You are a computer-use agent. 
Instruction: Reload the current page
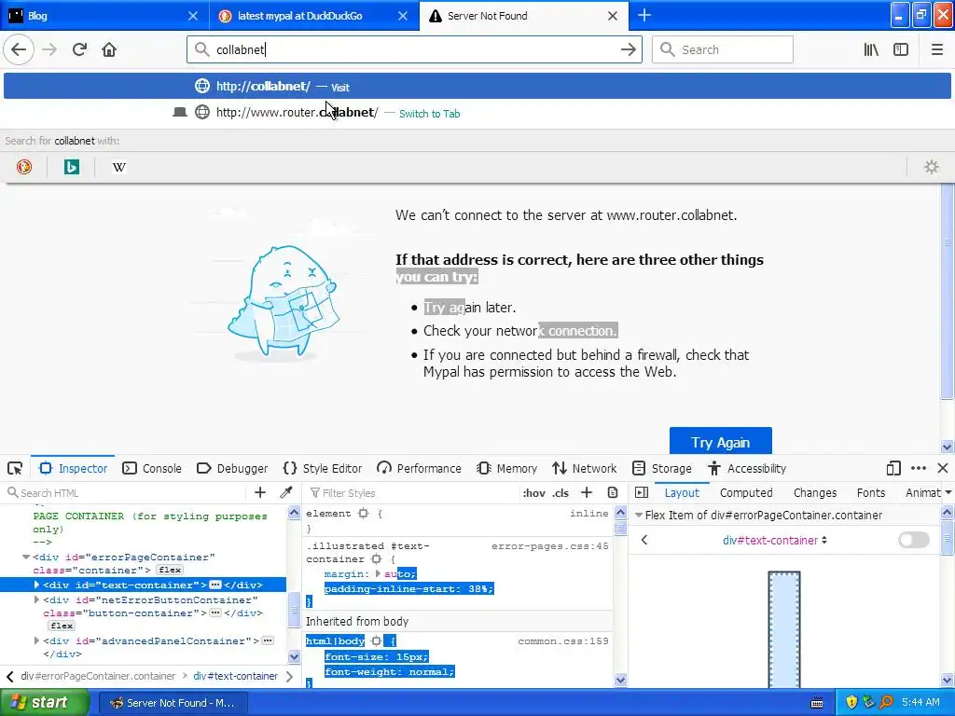pos(79,50)
